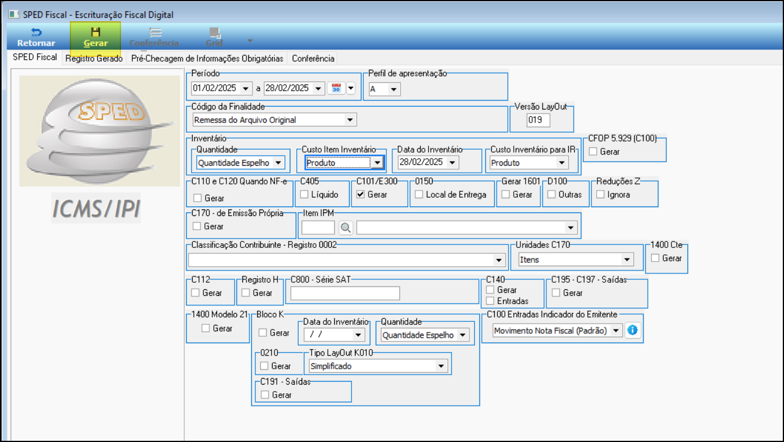Screen dimensions: 784x442
Task: Open the calendar picker icon in Período
Action: (336, 88)
